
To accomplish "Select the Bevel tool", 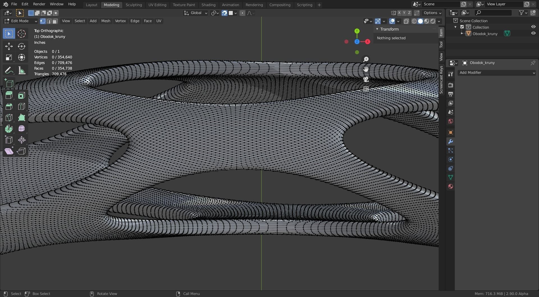I will coord(9,106).
